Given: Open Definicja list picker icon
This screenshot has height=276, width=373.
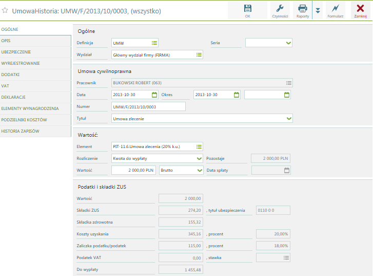Looking at the screenshot, I should (x=154, y=43).
